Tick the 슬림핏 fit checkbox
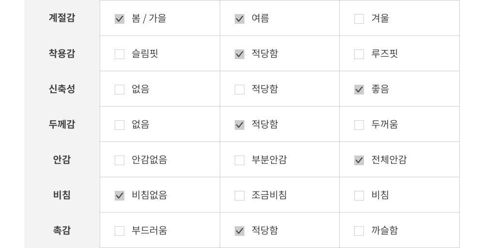Screen dimensions: 484x248 pyautogui.click(x=120, y=54)
